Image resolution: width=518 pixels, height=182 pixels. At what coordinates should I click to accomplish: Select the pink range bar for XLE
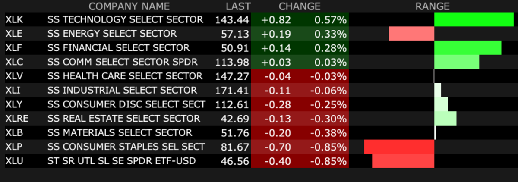[411, 34]
